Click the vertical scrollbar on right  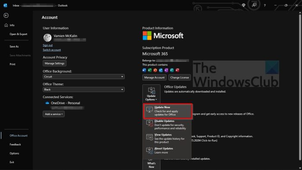tap(300, 87)
